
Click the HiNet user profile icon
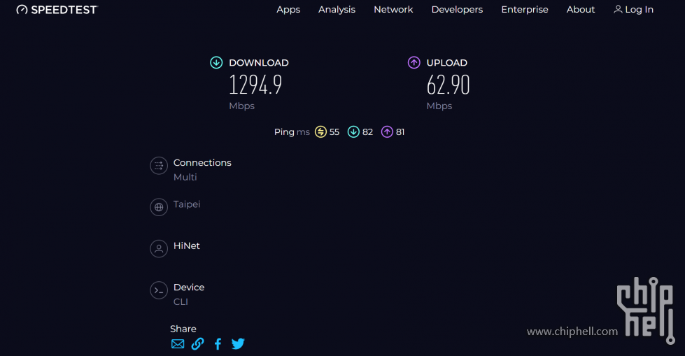[159, 248]
